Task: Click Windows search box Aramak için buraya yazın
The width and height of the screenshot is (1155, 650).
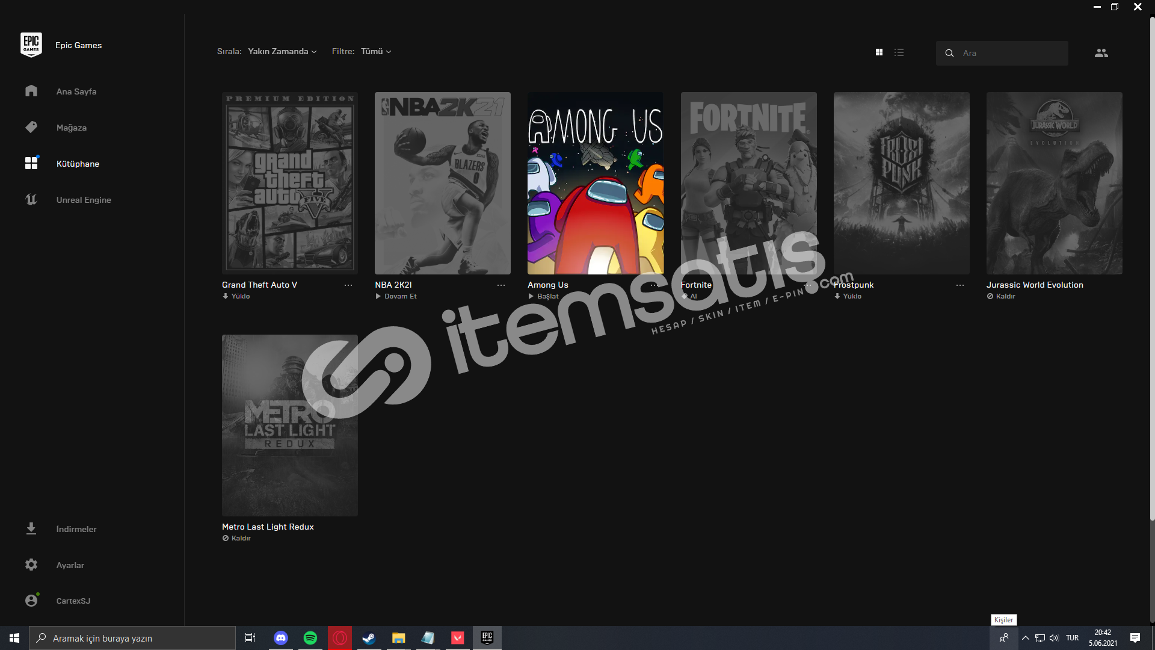Action: pos(132,638)
